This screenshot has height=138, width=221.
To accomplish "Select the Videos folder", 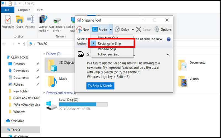I will [x=189, y=82].
